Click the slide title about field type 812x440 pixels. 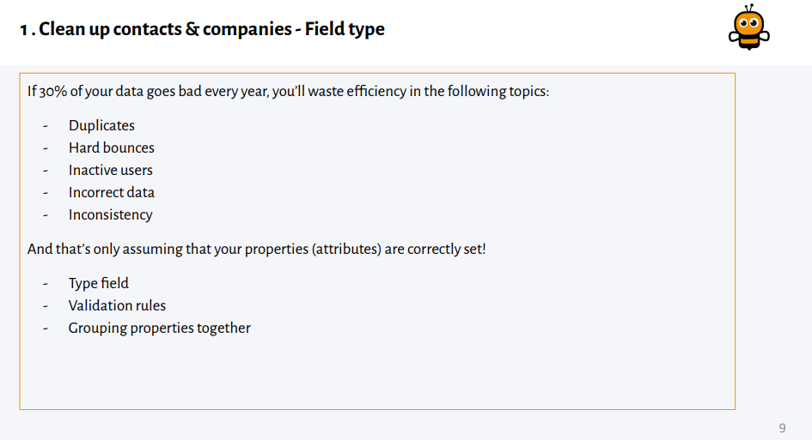tap(202, 29)
